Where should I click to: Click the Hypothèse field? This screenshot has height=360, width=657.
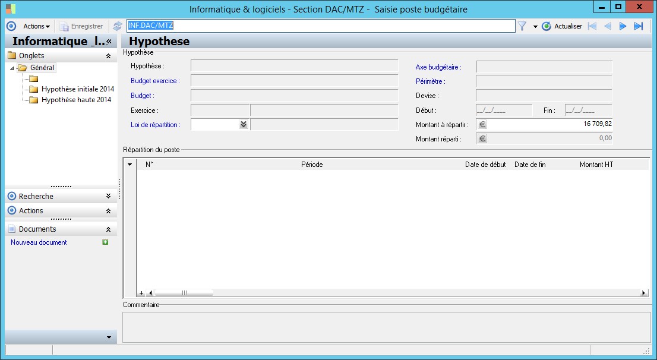(x=294, y=66)
